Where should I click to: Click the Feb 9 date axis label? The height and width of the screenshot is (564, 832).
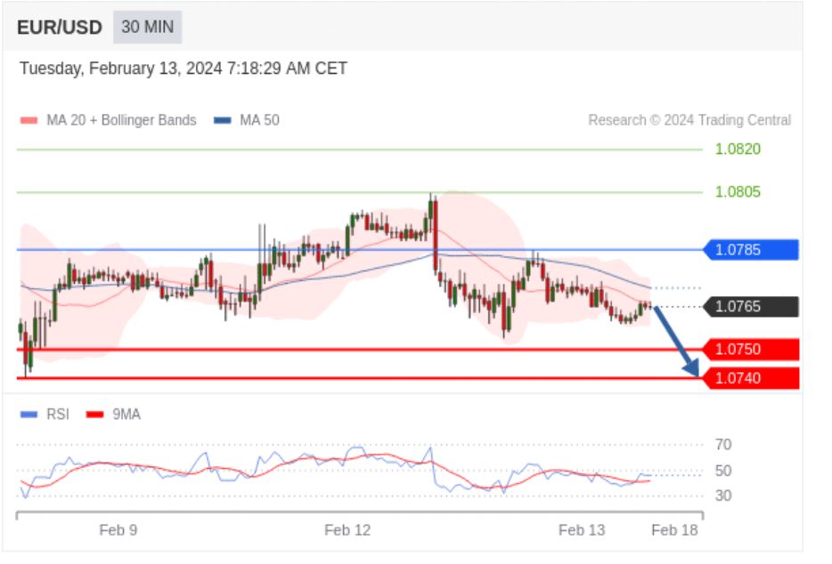(x=118, y=530)
